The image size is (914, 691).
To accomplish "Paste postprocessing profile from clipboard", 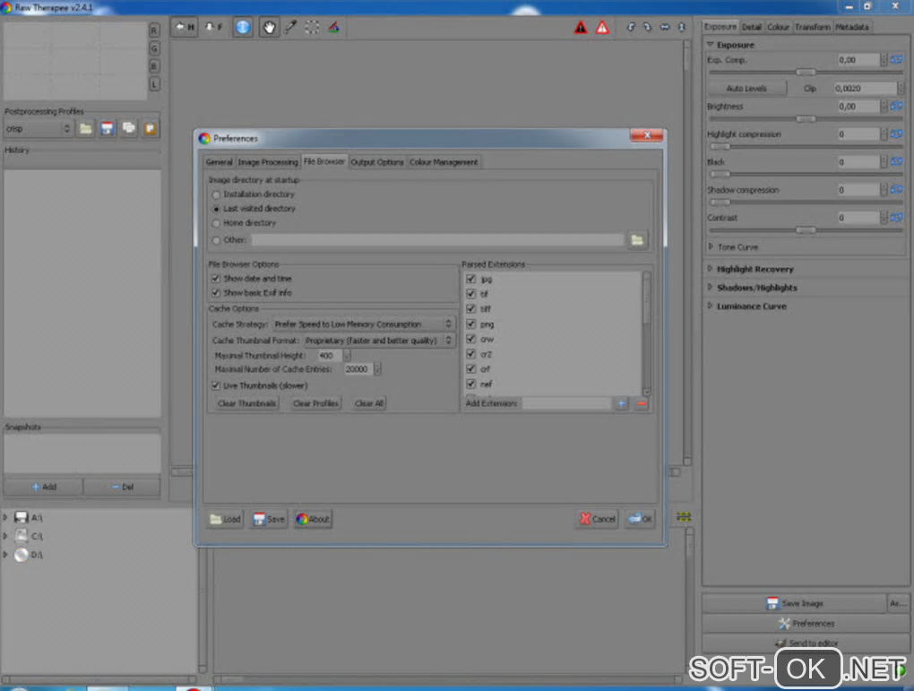I will click(151, 128).
